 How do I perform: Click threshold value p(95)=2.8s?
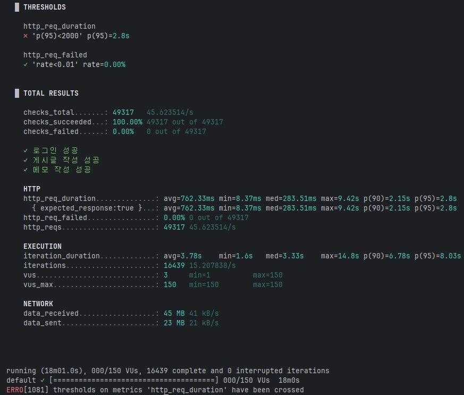click(x=108, y=36)
